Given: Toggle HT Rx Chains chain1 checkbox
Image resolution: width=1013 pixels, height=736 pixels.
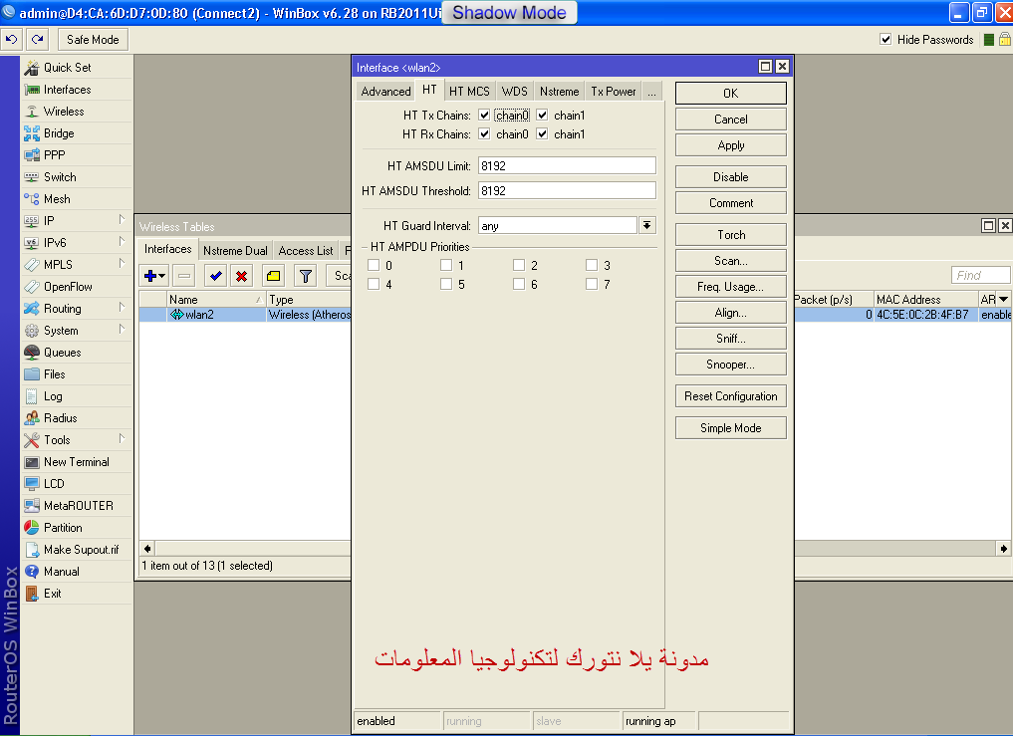Looking at the screenshot, I should tap(542, 133).
